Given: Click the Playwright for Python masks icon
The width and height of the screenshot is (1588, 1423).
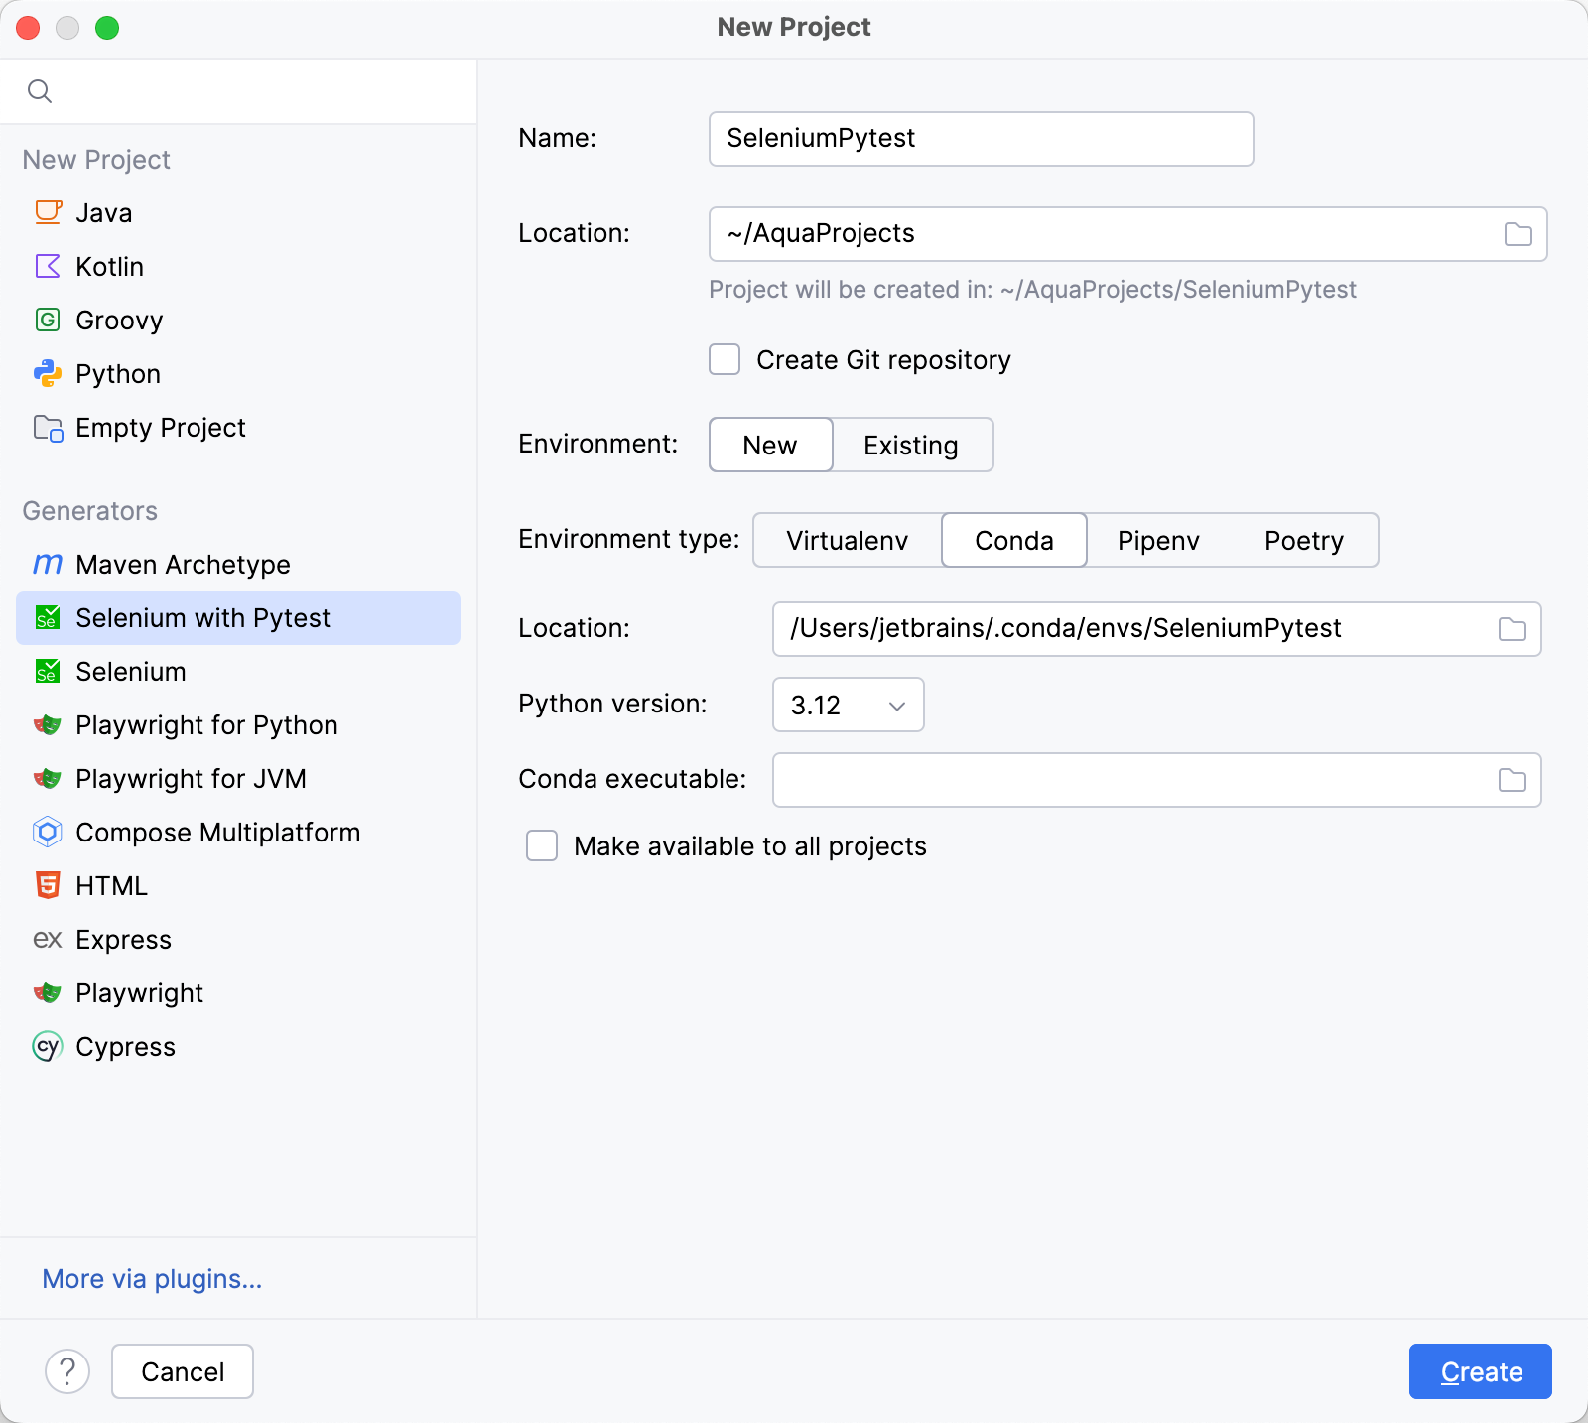Looking at the screenshot, I should pos(48,724).
